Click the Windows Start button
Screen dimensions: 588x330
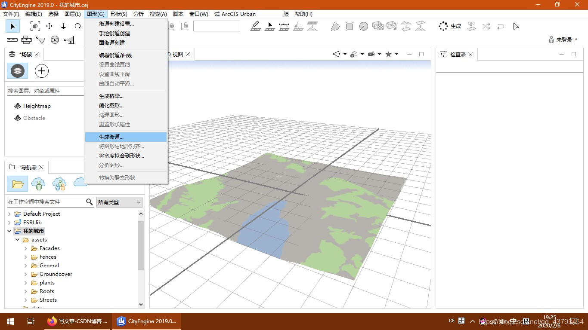click(x=10, y=321)
